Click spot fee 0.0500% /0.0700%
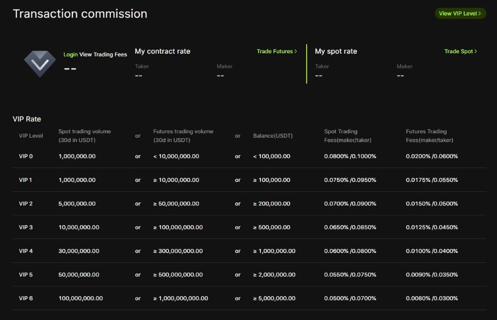This screenshot has height=320, width=497. click(350, 298)
